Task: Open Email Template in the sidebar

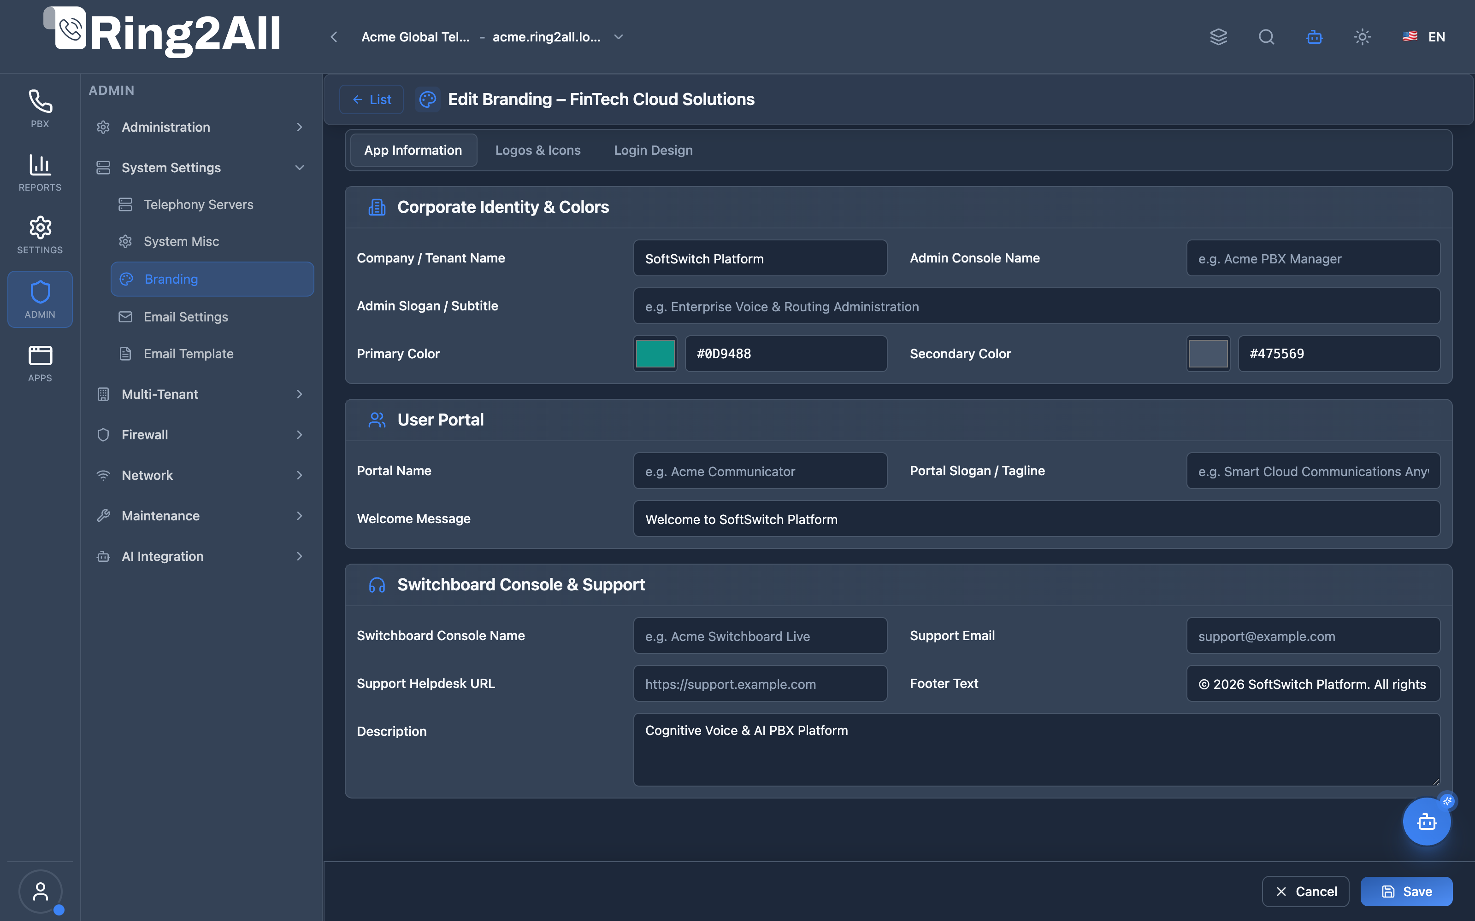Action: [x=212, y=354]
